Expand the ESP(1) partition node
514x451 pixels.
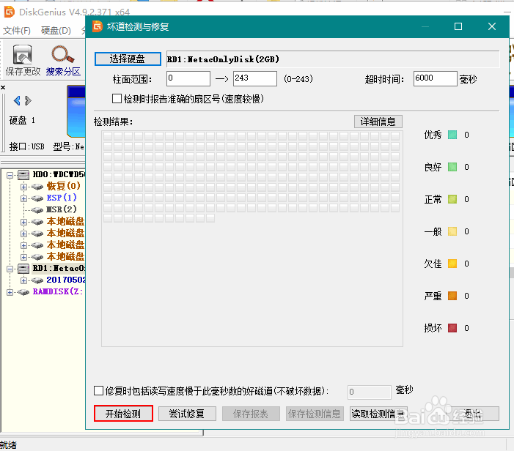(x=23, y=198)
